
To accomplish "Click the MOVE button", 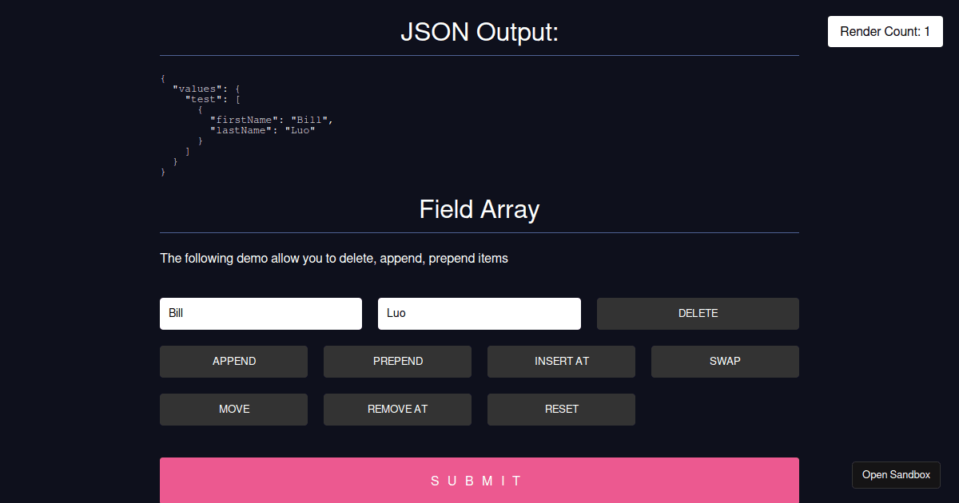I will click(233, 410).
